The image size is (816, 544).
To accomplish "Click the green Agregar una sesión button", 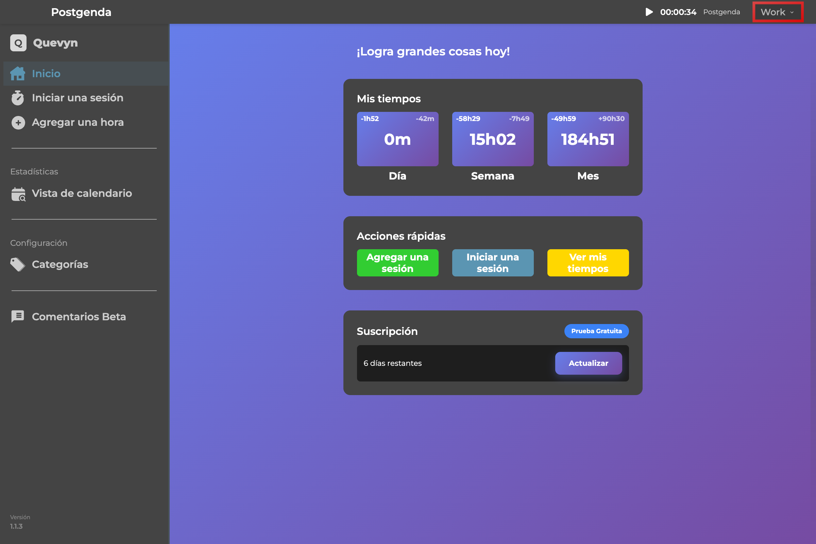I will click(397, 262).
